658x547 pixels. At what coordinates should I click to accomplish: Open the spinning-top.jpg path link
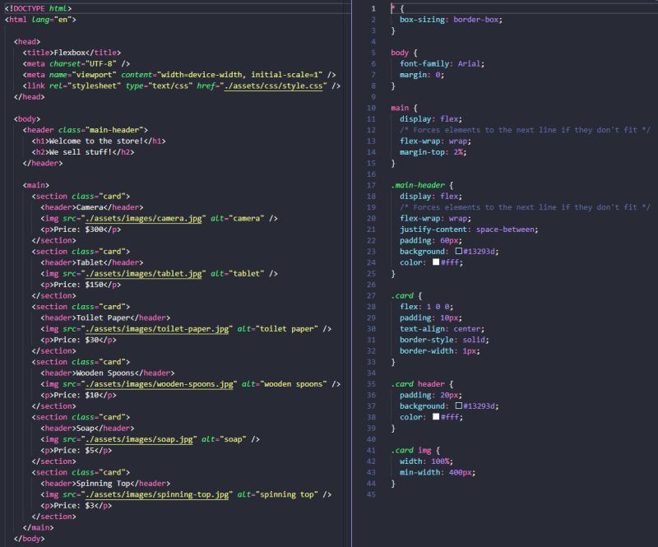click(157, 494)
